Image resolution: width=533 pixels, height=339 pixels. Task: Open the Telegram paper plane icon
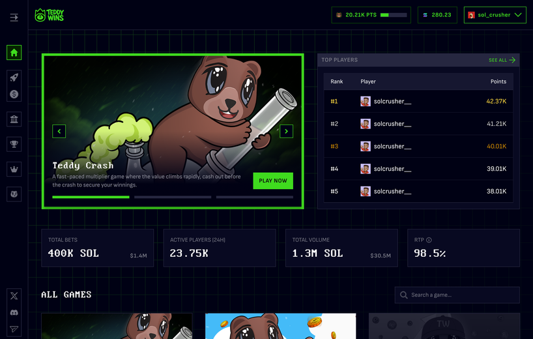pos(14,329)
